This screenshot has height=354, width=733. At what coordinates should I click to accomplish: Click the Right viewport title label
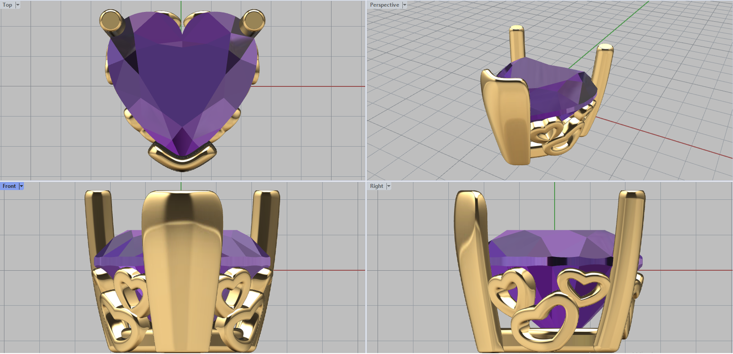coord(376,186)
